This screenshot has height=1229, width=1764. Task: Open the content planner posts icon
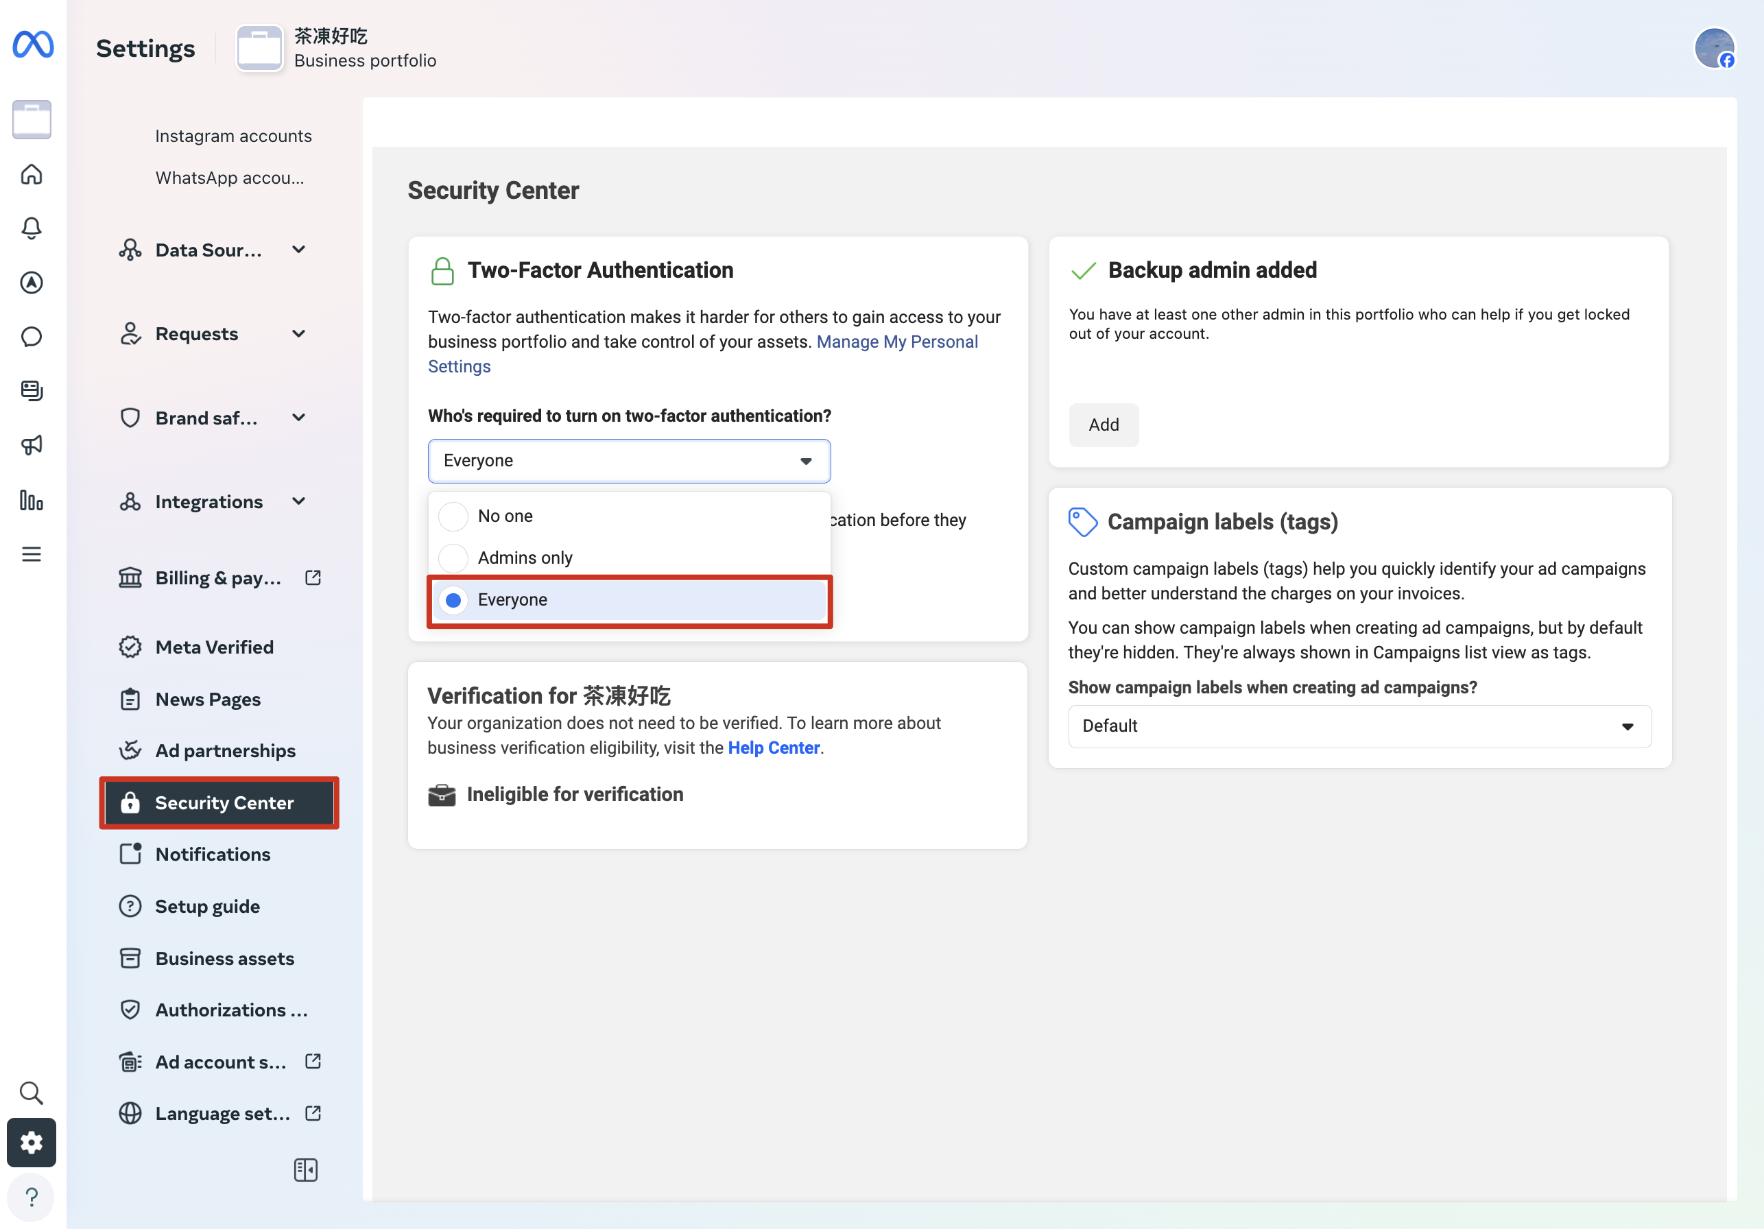pyautogui.click(x=32, y=391)
